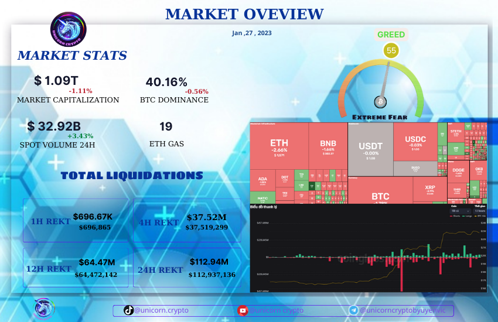Click the Bitcoin coin icon at the gauge needle base
Viewport: 498px width, 322px height.
[x=380, y=102]
